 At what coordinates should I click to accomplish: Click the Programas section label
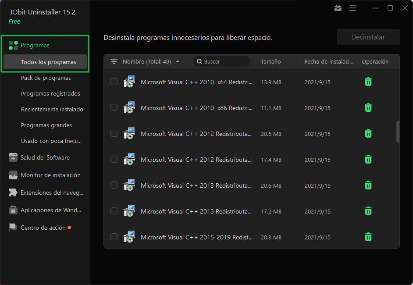pyautogui.click(x=35, y=45)
